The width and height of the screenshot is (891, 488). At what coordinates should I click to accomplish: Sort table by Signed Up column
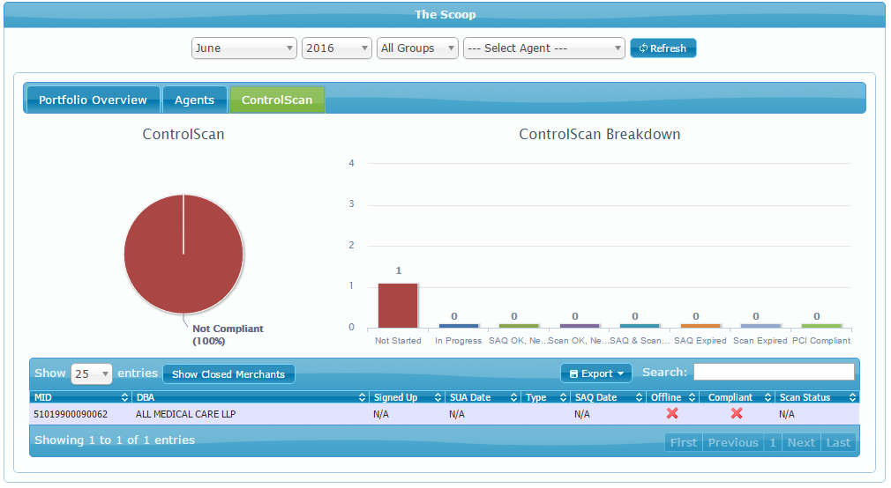pyautogui.click(x=407, y=397)
